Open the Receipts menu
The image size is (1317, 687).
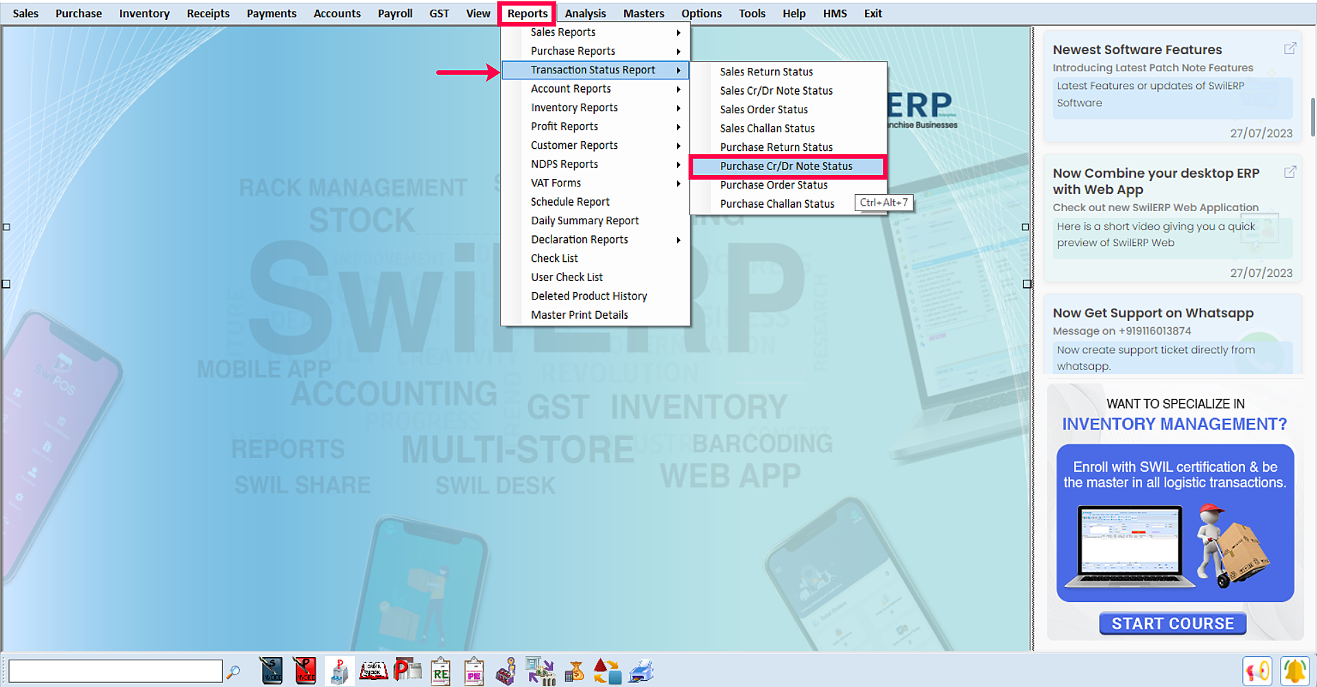click(209, 13)
